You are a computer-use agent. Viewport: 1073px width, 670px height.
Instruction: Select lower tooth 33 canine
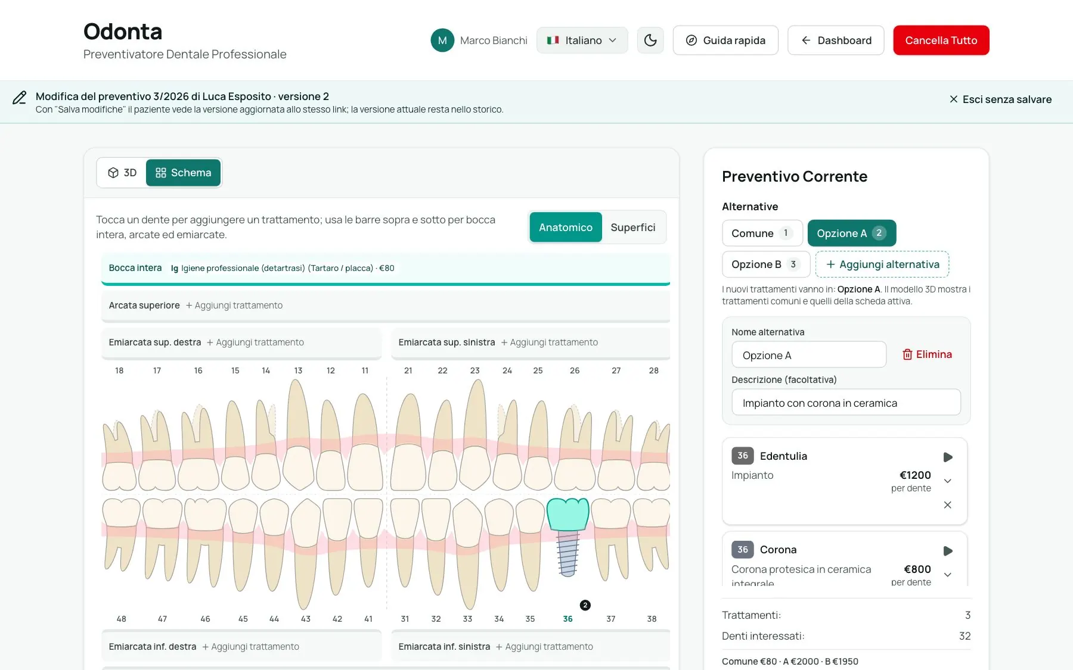tap(468, 554)
